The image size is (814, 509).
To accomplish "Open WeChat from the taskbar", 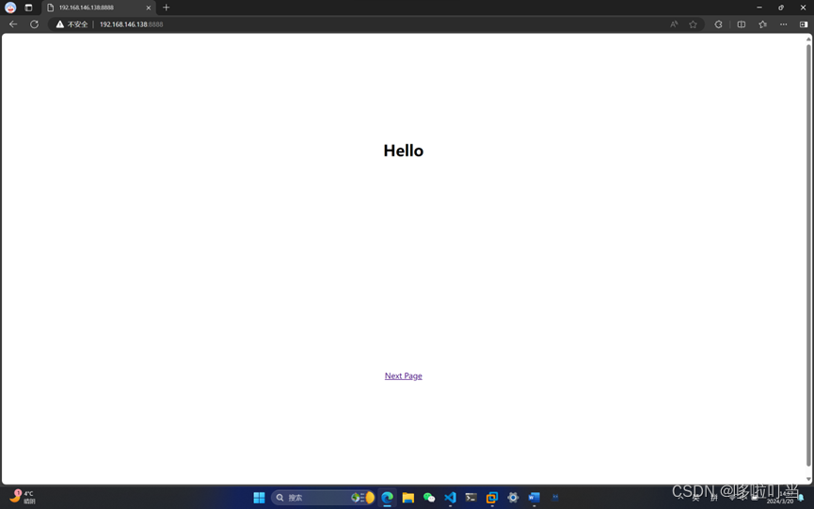I will click(x=429, y=498).
